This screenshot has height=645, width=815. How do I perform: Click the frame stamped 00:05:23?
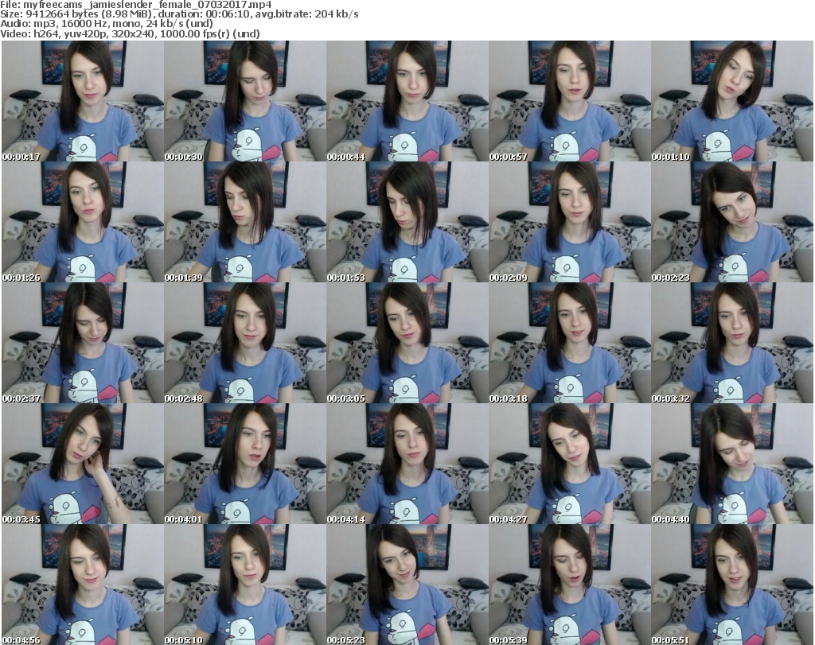tap(407, 585)
